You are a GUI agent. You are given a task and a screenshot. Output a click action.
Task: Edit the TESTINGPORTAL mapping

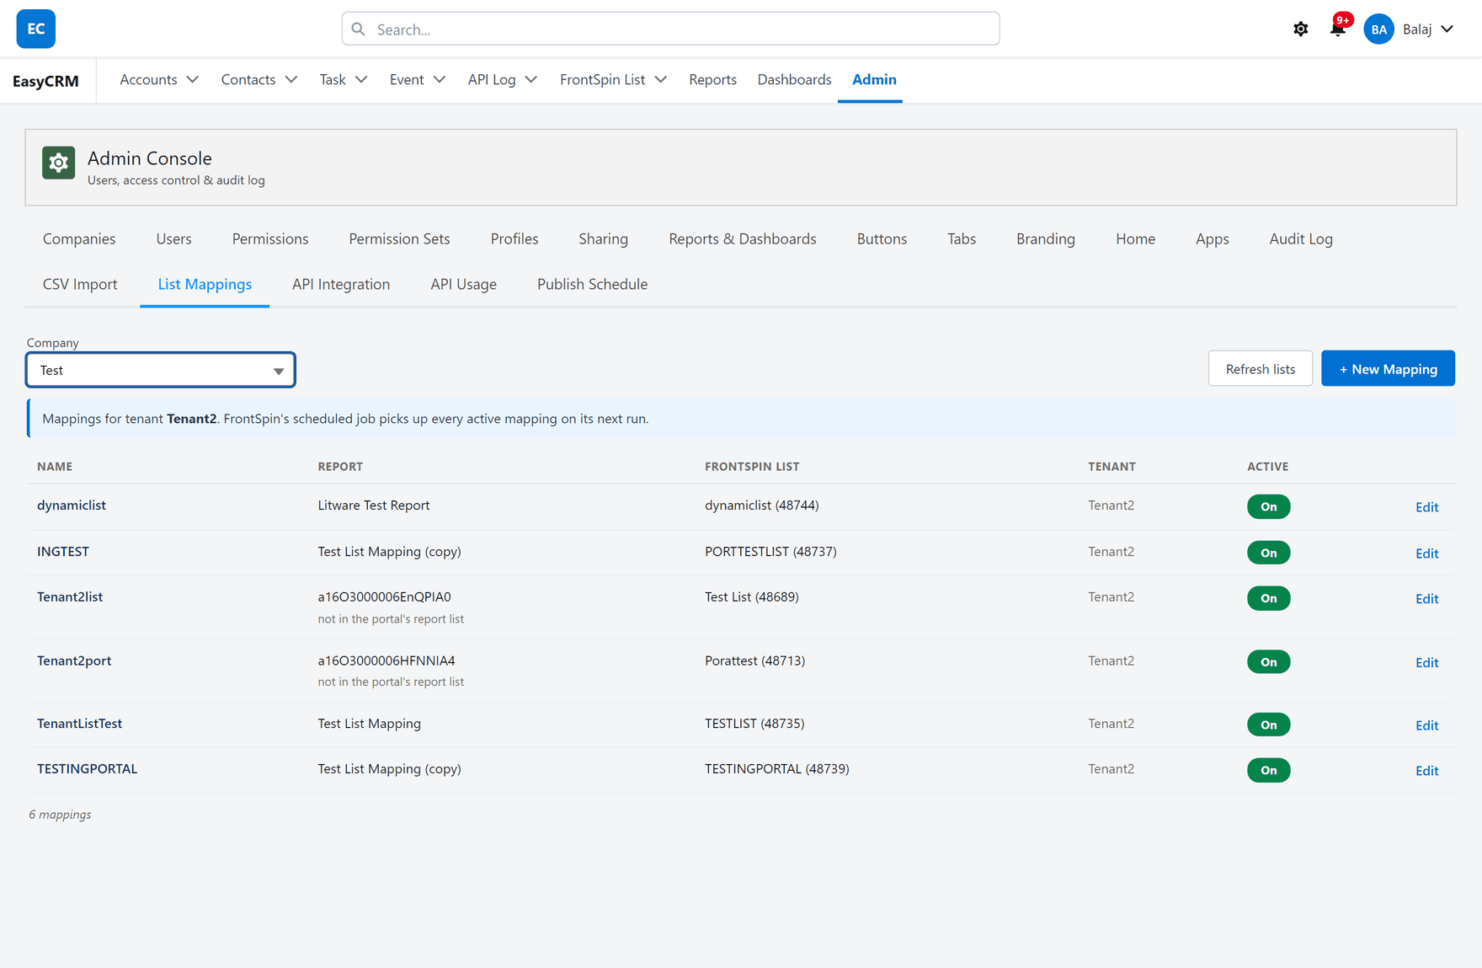tap(1426, 771)
